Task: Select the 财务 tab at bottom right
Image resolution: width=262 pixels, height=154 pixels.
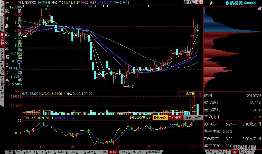Action: 249,152
